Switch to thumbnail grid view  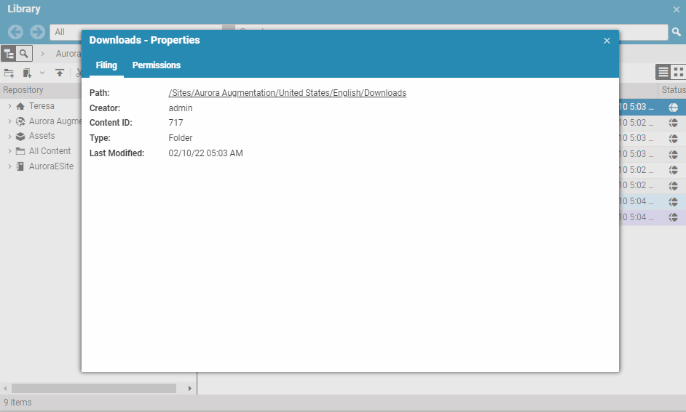pyautogui.click(x=678, y=72)
